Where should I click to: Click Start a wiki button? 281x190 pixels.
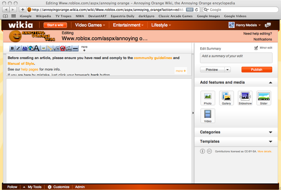[x=55, y=25]
